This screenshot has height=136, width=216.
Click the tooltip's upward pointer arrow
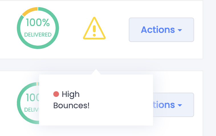(96, 72)
